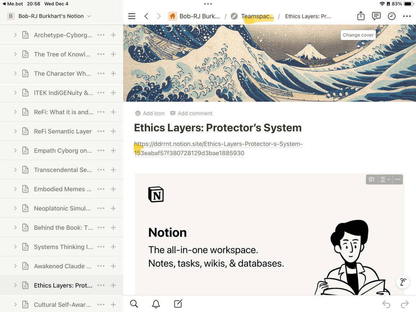The width and height of the screenshot is (416, 312).
Task: Open Awakened Claude page in sidebar
Action: [62, 266]
